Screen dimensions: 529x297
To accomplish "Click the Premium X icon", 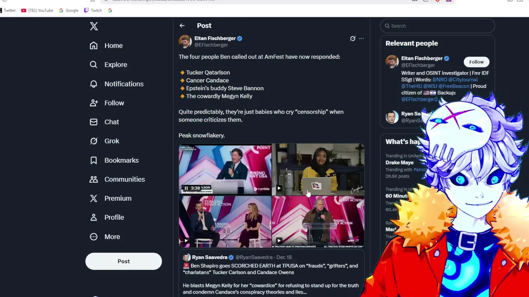I will (x=94, y=198).
